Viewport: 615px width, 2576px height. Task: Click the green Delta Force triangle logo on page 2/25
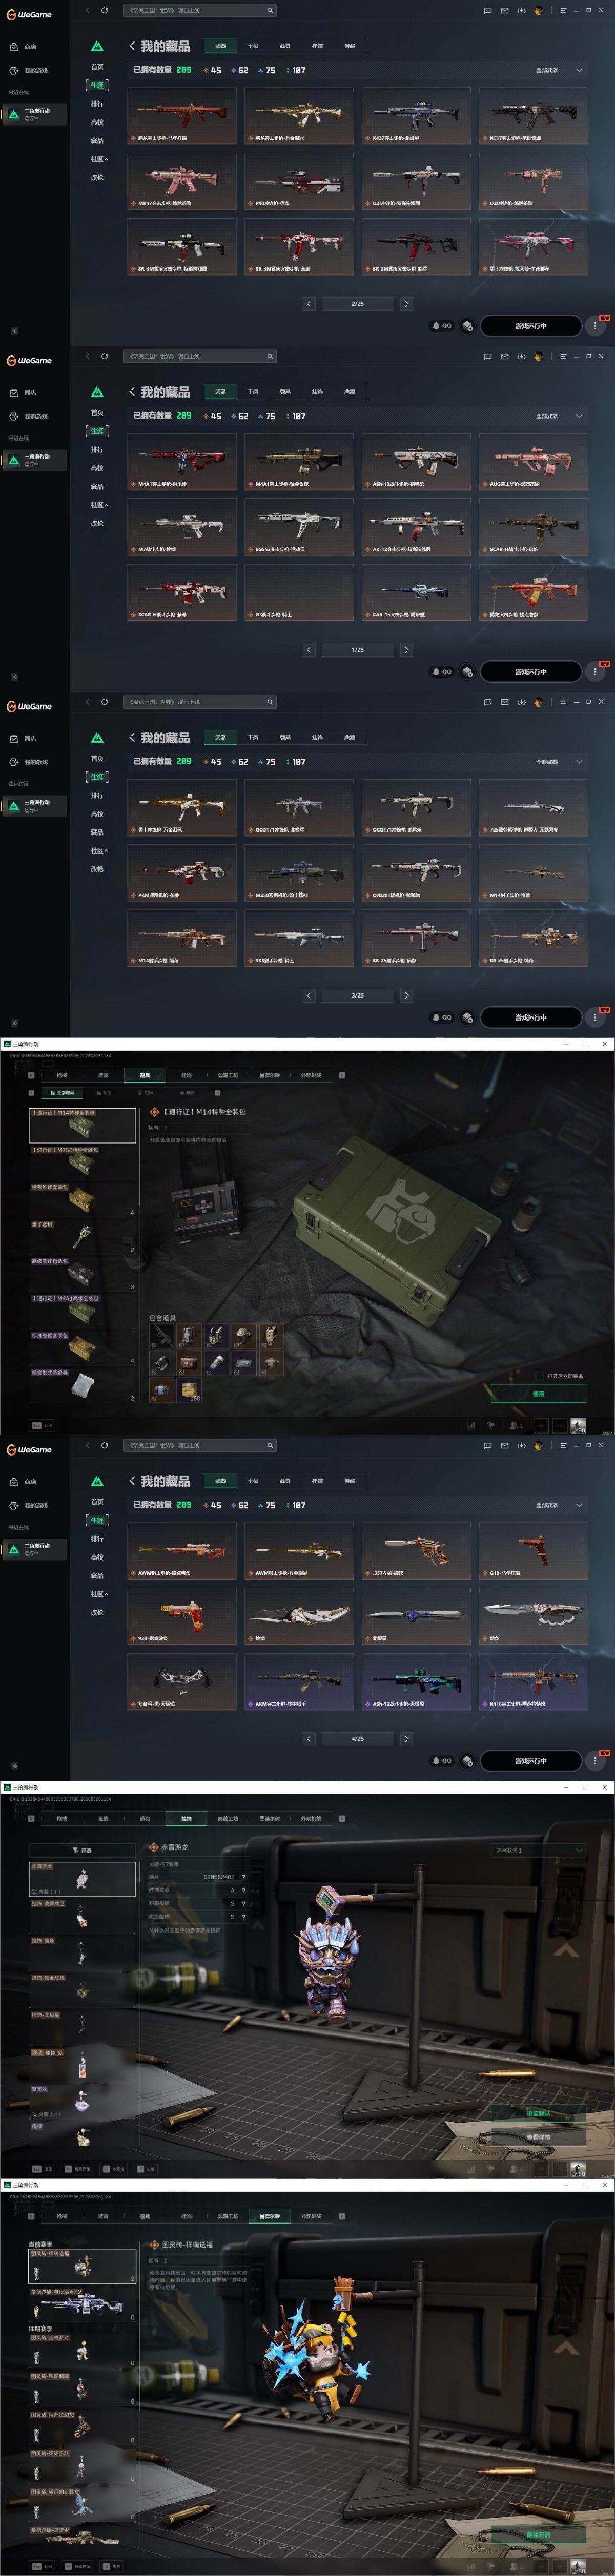97,46
